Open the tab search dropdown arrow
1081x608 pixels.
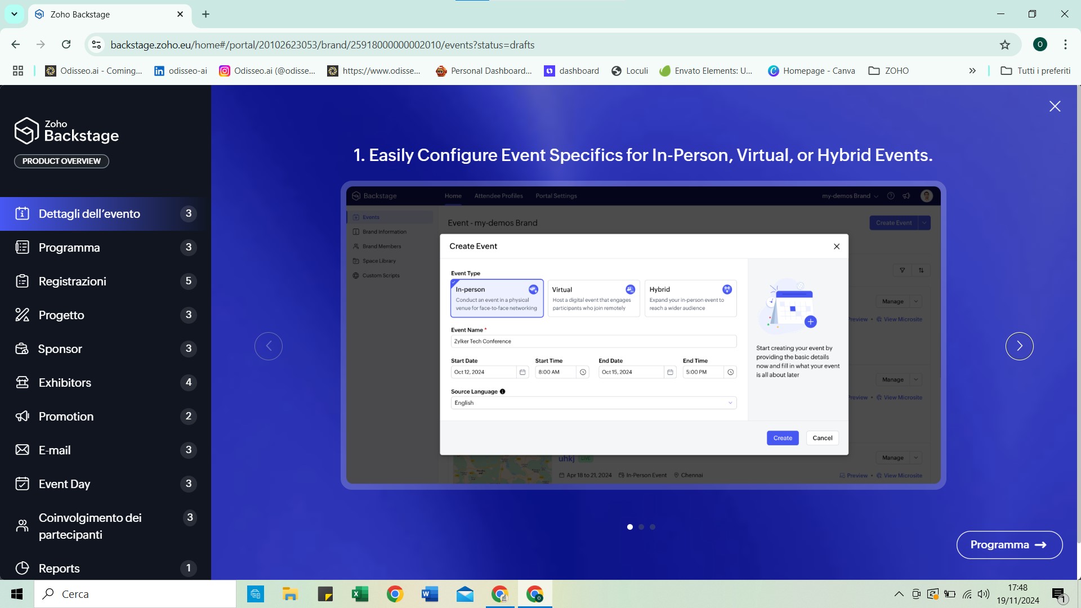pos(14,14)
